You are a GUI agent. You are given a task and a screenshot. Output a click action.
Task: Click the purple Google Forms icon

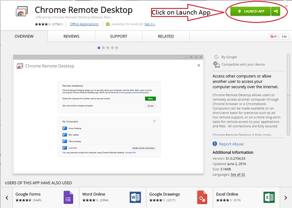pyautogui.click(x=68, y=197)
